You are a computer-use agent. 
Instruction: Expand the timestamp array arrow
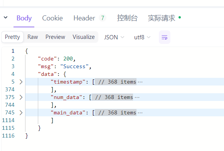[21, 82]
